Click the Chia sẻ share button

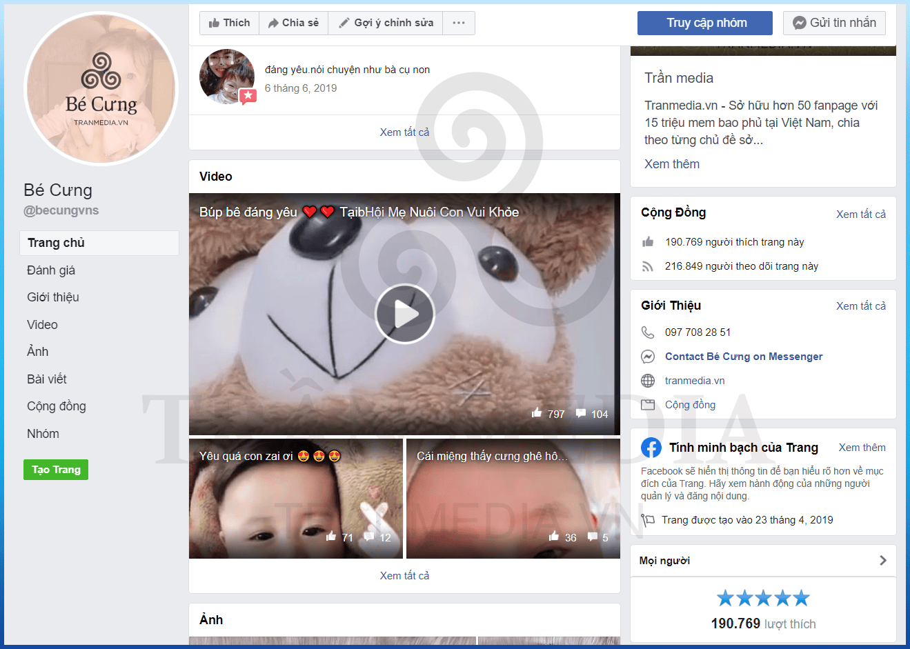point(293,23)
